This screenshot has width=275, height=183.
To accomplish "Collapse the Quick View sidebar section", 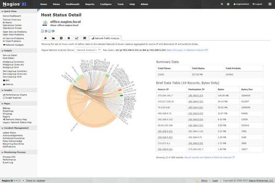I will point(18,11).
